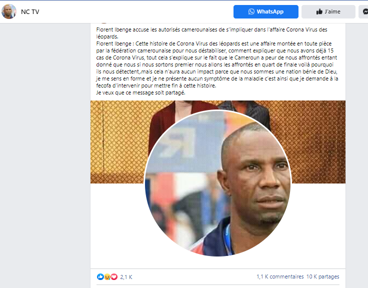Viewport: 368px width, 288px height.
Task: Open the 1,1 K commentaires link
Action: point(280,276)
